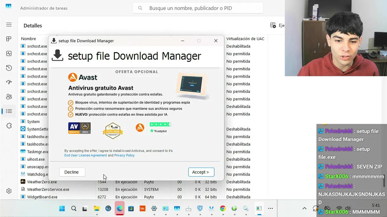Go to Processes page in Task Manager sidebar
387x217 pixels.
click(x=9, y=39)
